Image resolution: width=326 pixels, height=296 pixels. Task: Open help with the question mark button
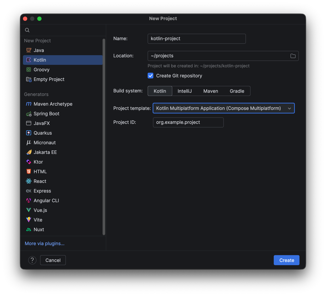(x=32, y=260)
